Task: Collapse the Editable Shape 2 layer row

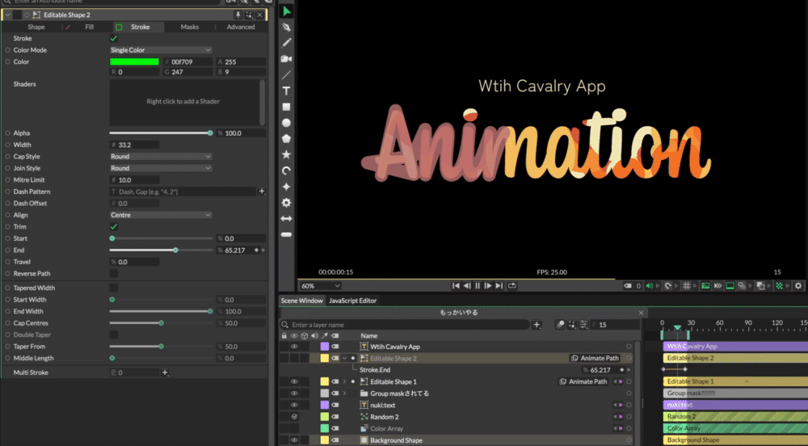Action: pos(344,358)
